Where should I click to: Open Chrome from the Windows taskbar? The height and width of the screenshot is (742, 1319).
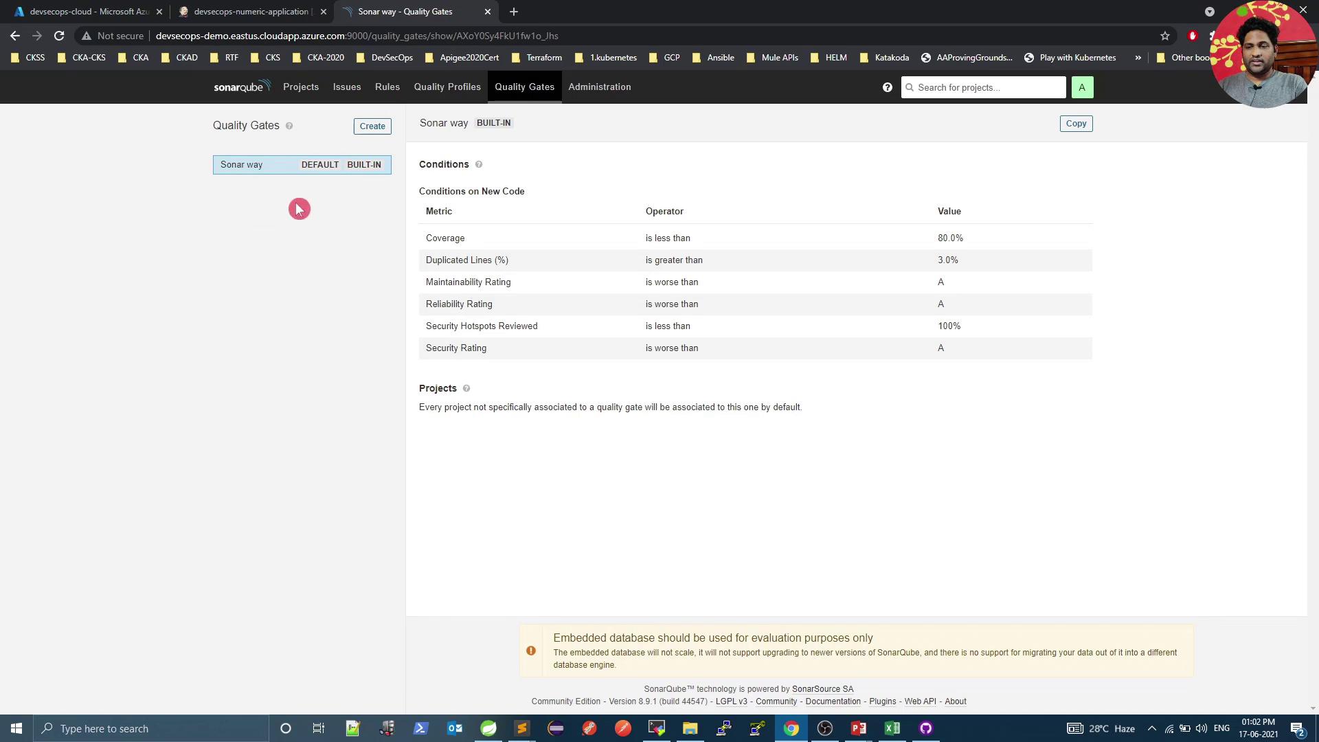[x=791, y=728]
